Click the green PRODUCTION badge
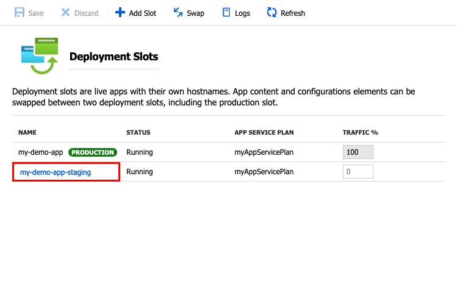This screenshot has height=301, width=457. point(92,152)
